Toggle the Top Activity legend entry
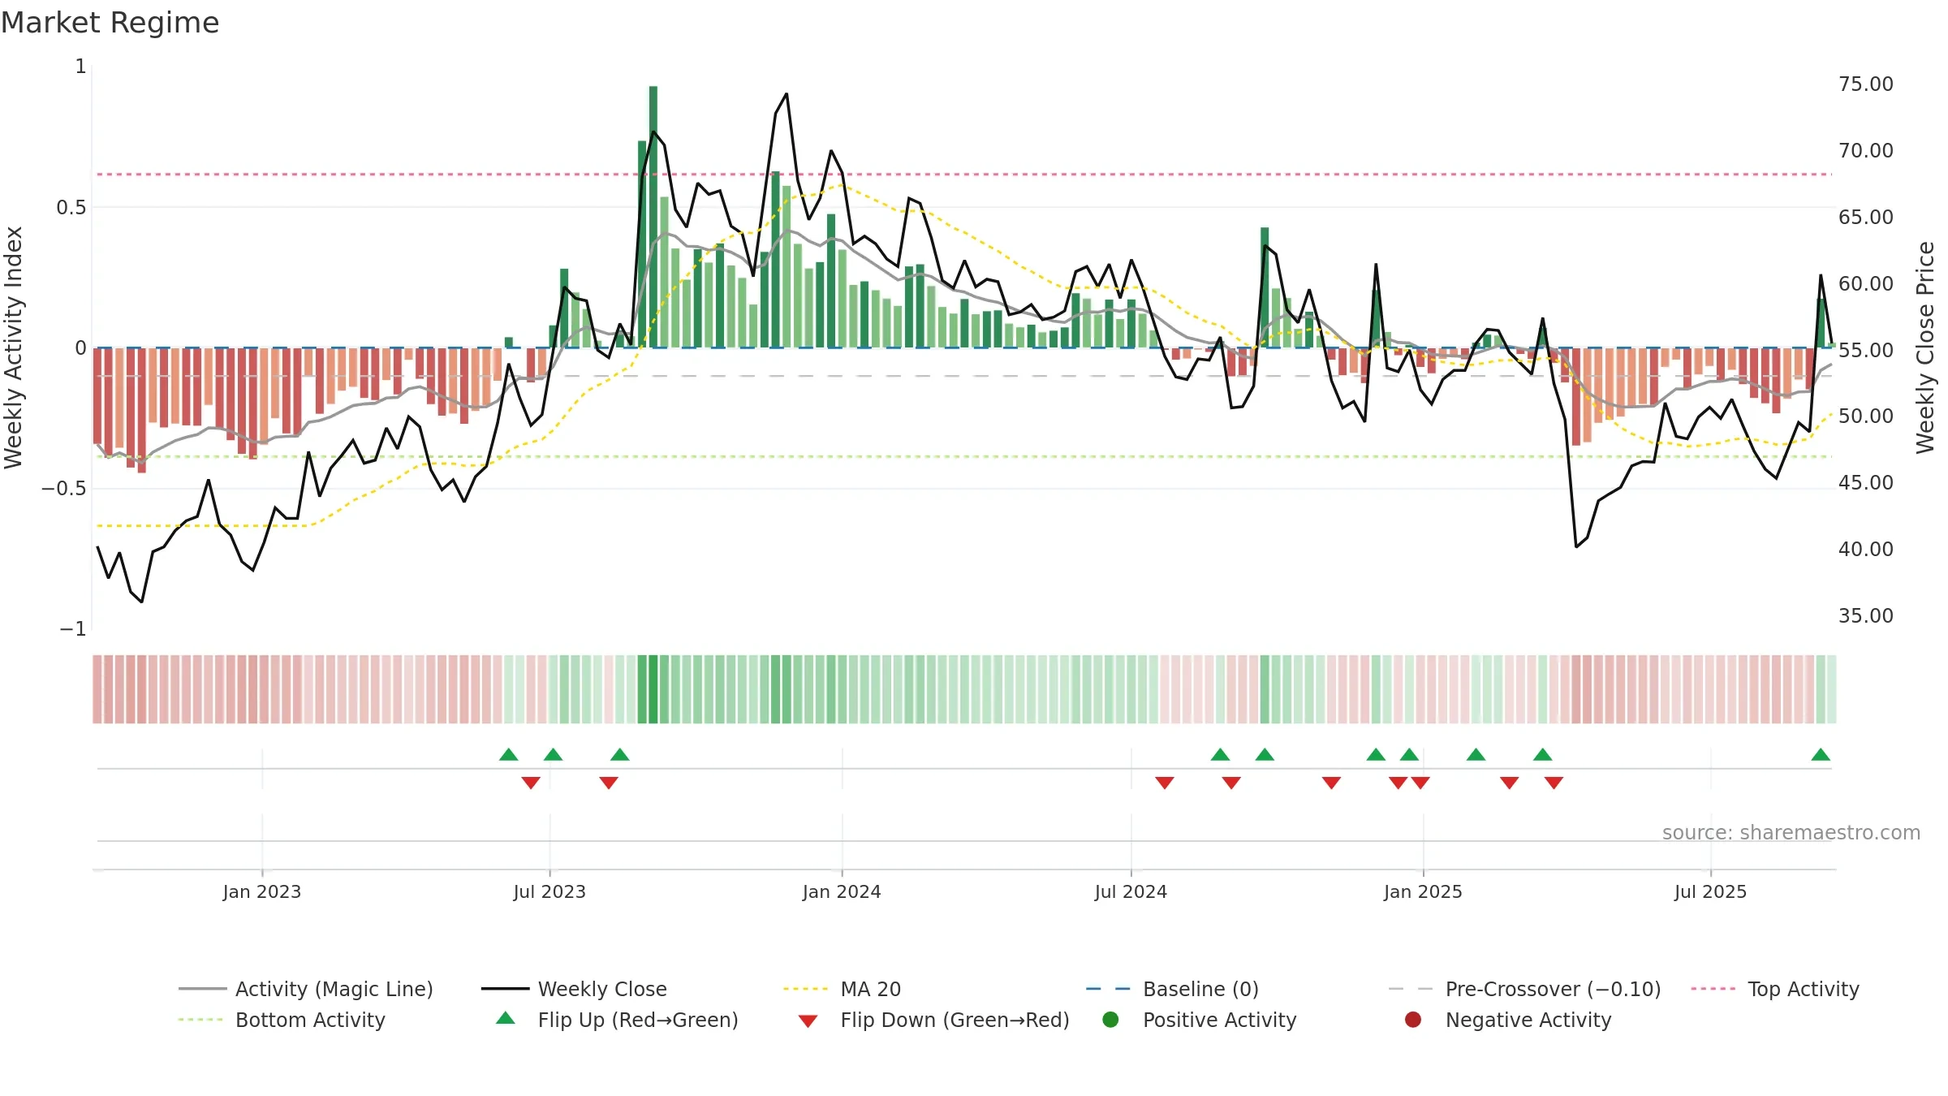Screen dimensions: 1948x1096 click(1775, 989)
